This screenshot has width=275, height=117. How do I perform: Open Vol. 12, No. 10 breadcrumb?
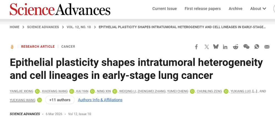[x=79, y=27]
